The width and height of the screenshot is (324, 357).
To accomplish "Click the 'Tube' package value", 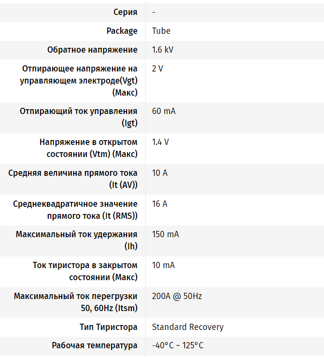I will pos(161,31).
